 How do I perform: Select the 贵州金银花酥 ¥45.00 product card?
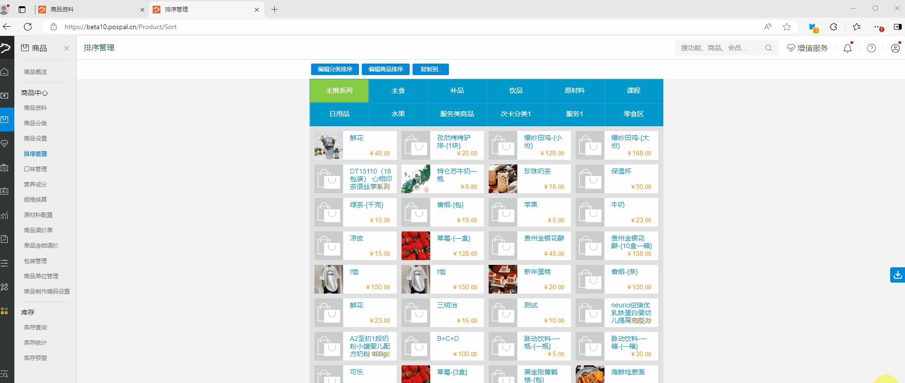point(530,246)
